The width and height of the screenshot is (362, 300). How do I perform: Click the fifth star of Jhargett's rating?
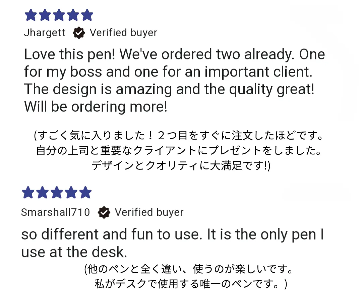point(87,15)
